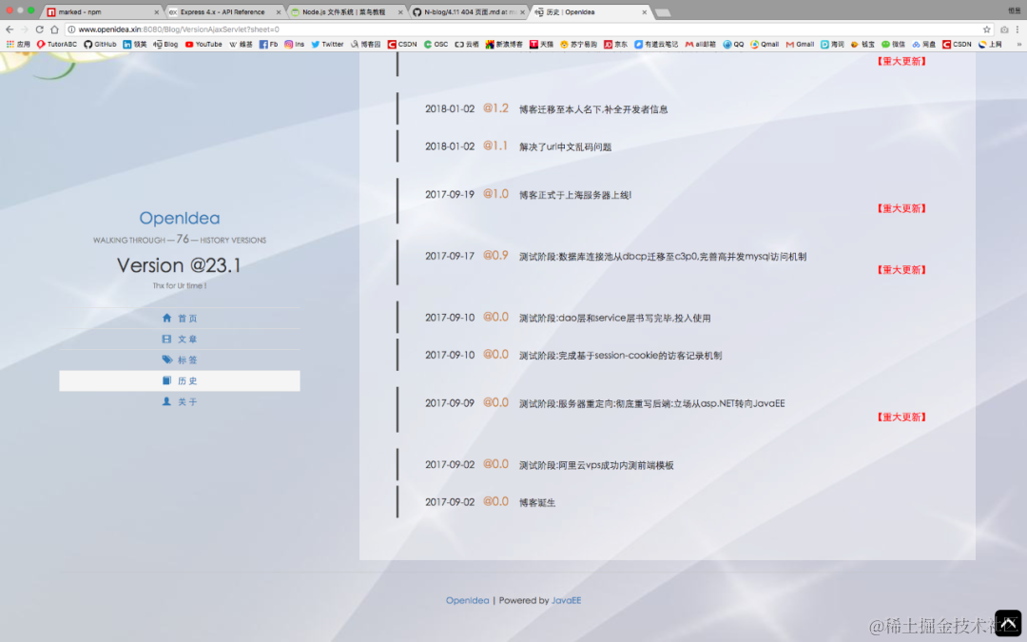The image size is (1027, 642).
Task: Open the 钱宝 bookmark
Action: pyautogui.click(x=862, y=45)
